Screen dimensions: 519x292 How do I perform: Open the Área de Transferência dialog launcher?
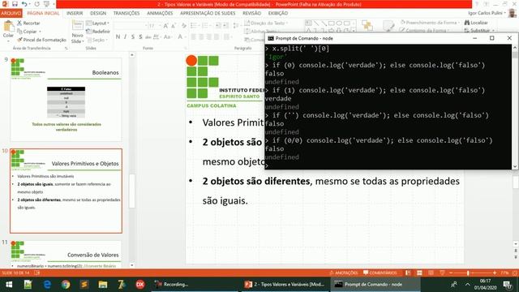[66, 48]
